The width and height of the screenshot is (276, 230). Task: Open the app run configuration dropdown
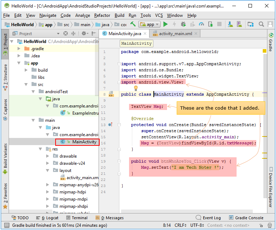149,24
